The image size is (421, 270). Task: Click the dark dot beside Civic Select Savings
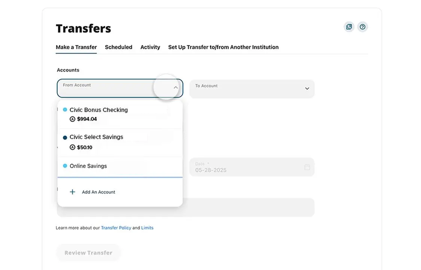[x=64, y=137]
